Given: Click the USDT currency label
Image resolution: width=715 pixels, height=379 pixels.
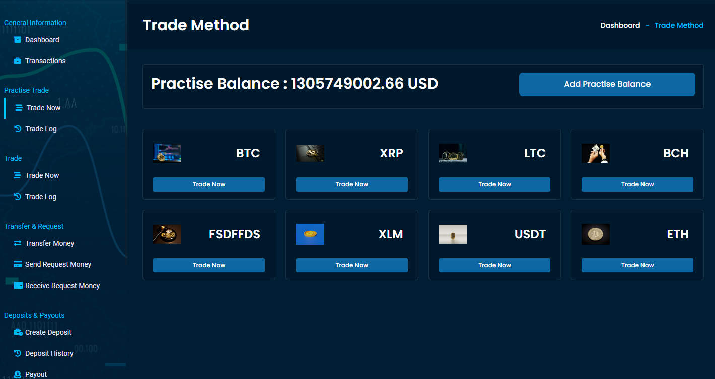Looking at the screenshot, I should 530,234.
